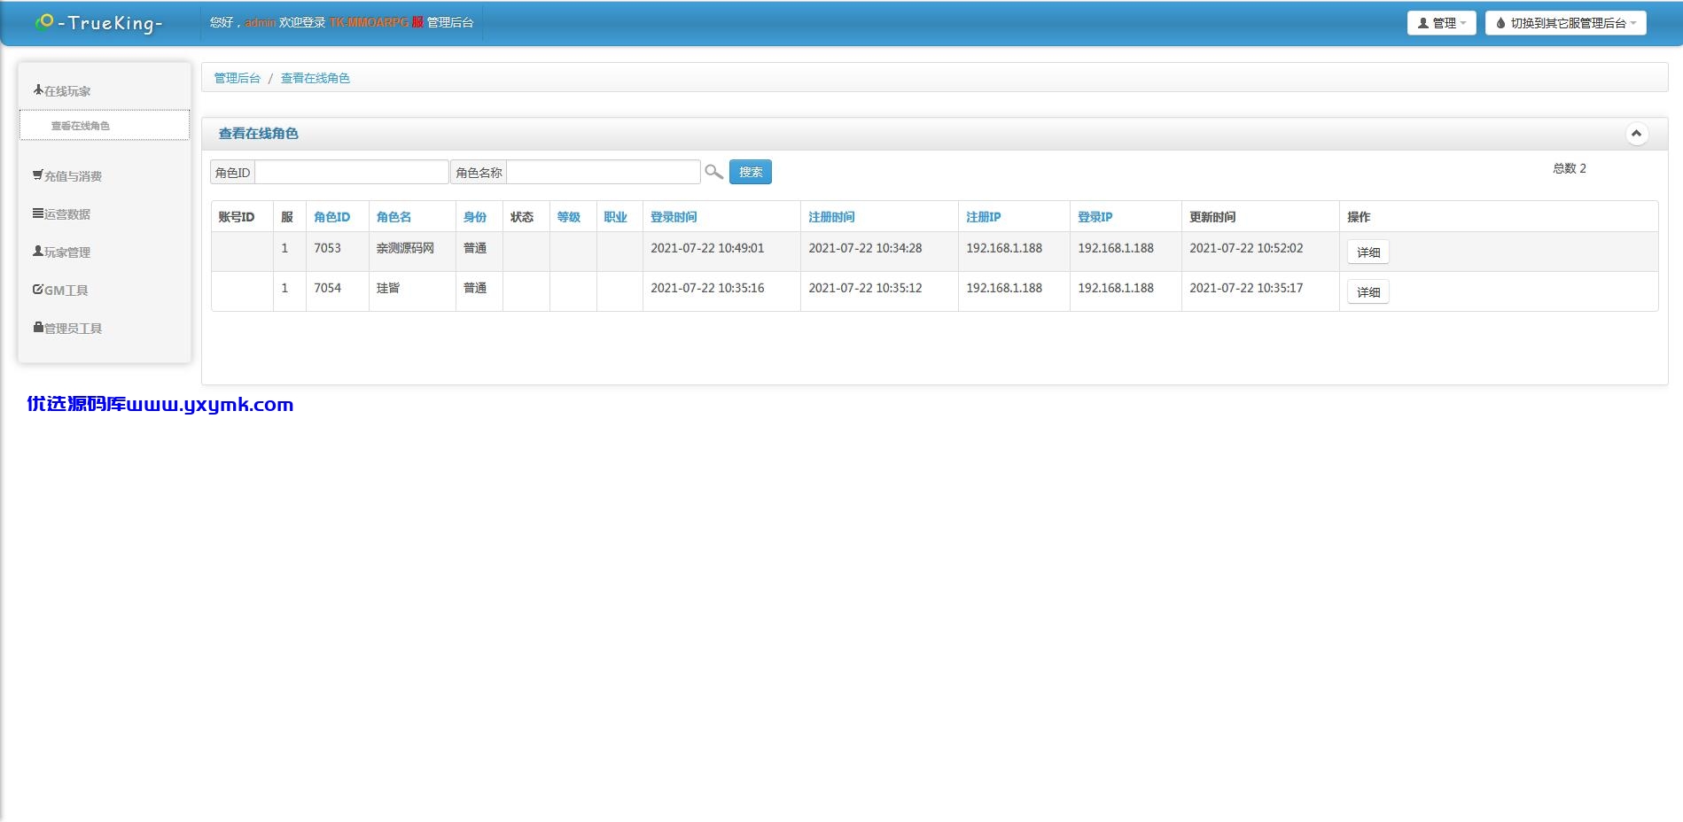Sort by 职业 column header

coord(616,217)
